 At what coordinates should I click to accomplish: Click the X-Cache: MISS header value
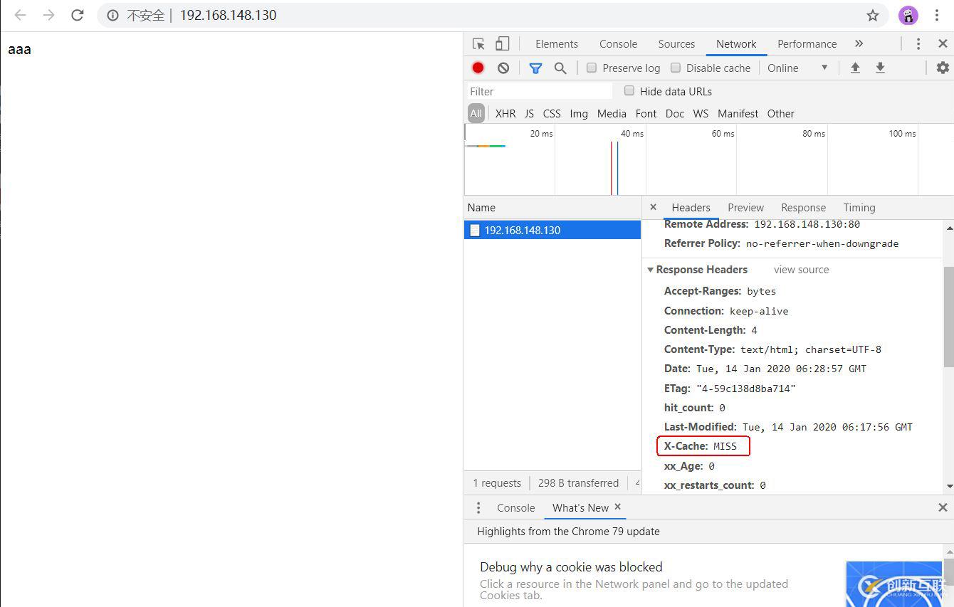pos(725,446)
